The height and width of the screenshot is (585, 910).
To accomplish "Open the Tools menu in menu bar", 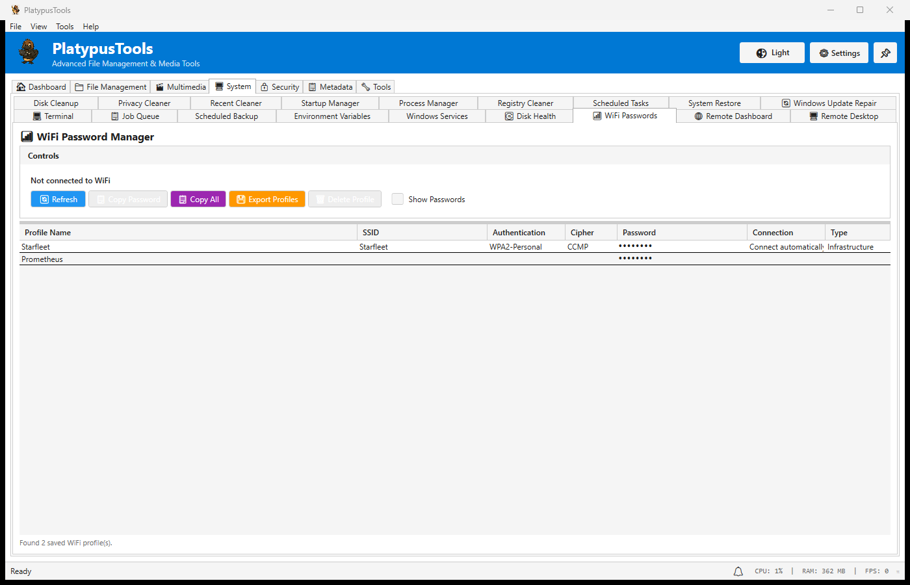I will tap(64, 27).
